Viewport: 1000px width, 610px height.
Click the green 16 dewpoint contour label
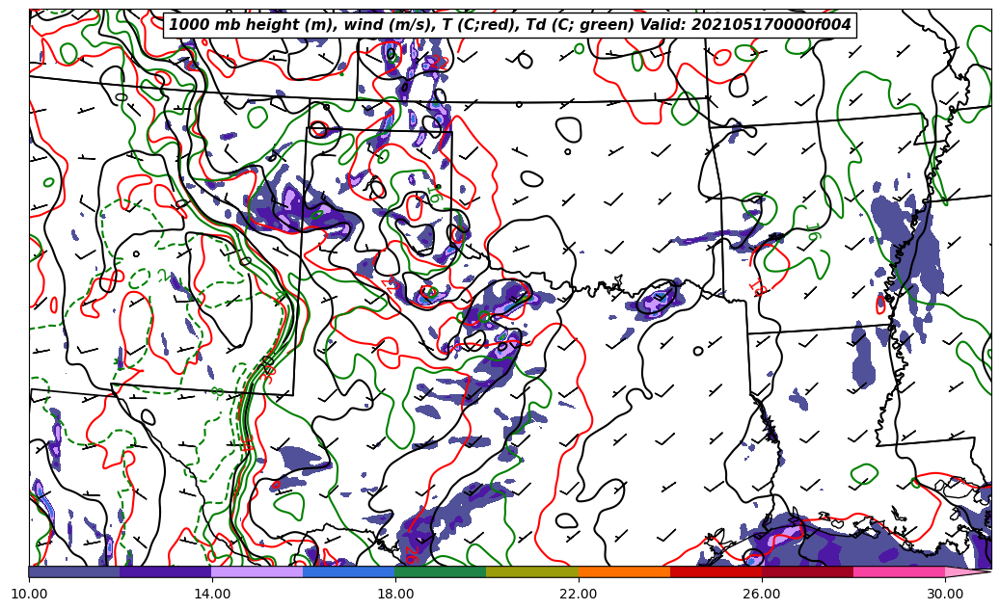pos(813,232)
